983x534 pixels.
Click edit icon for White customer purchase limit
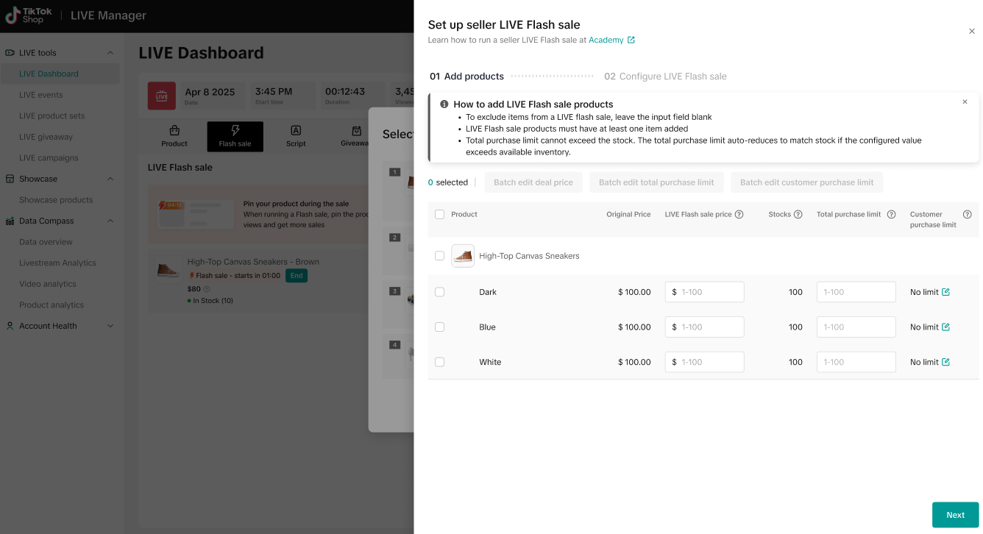(945, 362)
